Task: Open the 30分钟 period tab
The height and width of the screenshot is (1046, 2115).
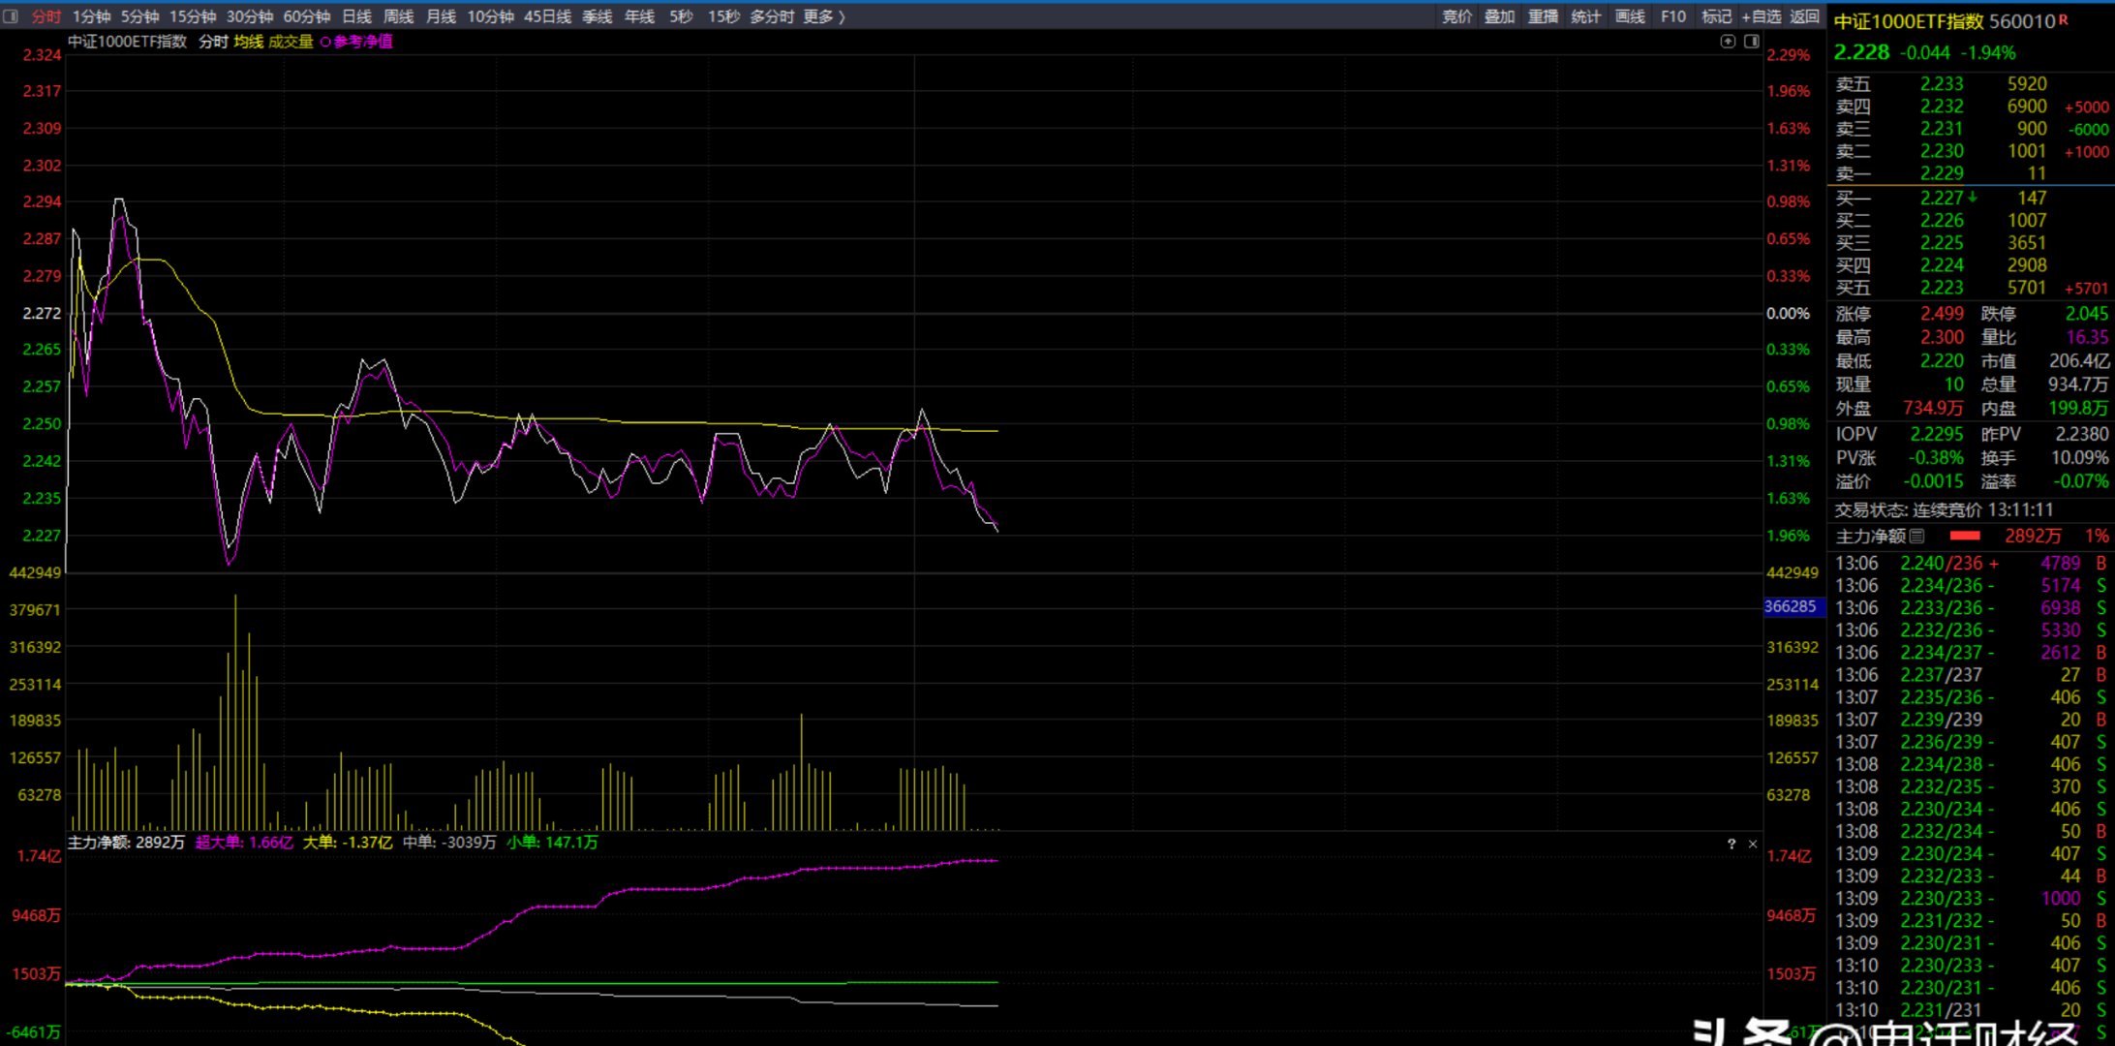Action: (x=250, y=16)
